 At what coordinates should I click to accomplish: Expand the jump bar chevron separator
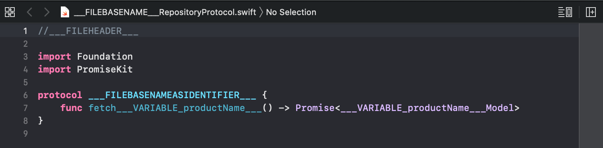point(261,12)
